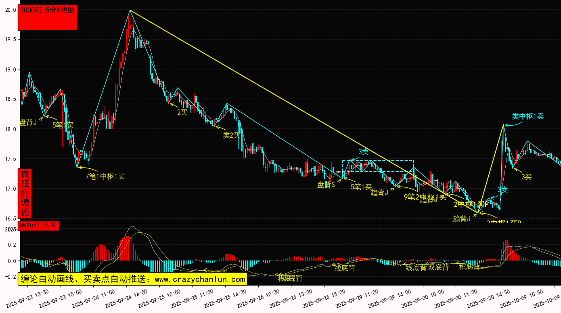Select the 类2买 buy point annotation
This screenshot has width=561, height=313.
tap(231, 135)
